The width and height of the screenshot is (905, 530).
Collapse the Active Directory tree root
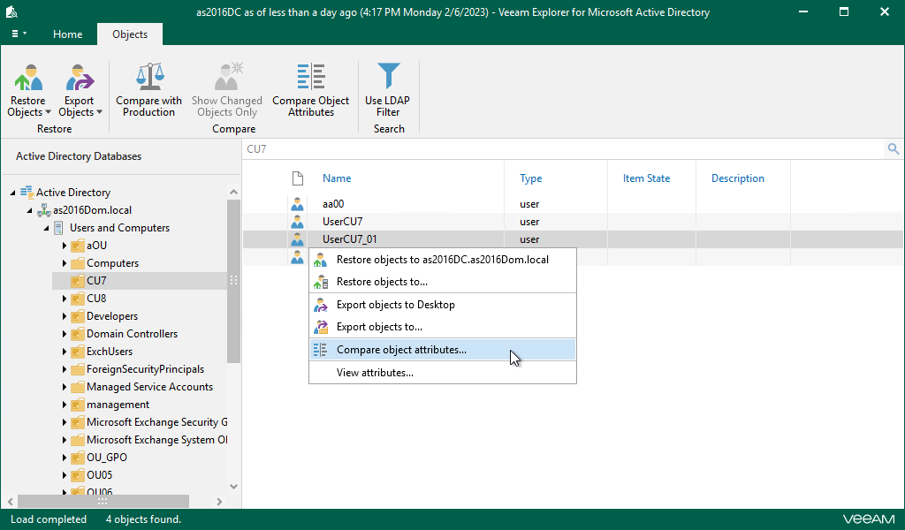pyautogui.click(x=12, y=193)
